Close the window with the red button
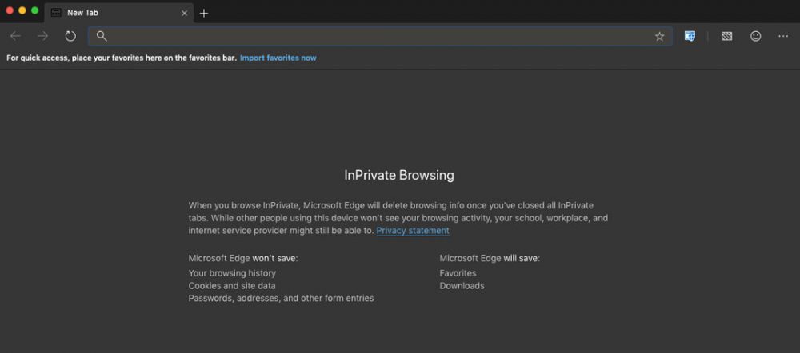This screenshot has width=800, height=353. coord(10,10)
